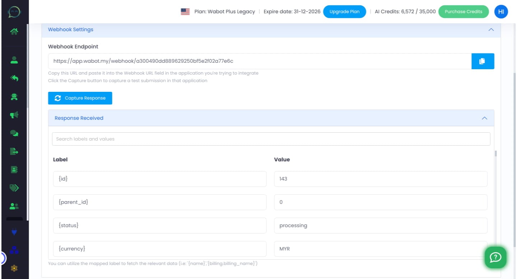Collapse the Webhook Settings section chevron

(491, 30)
